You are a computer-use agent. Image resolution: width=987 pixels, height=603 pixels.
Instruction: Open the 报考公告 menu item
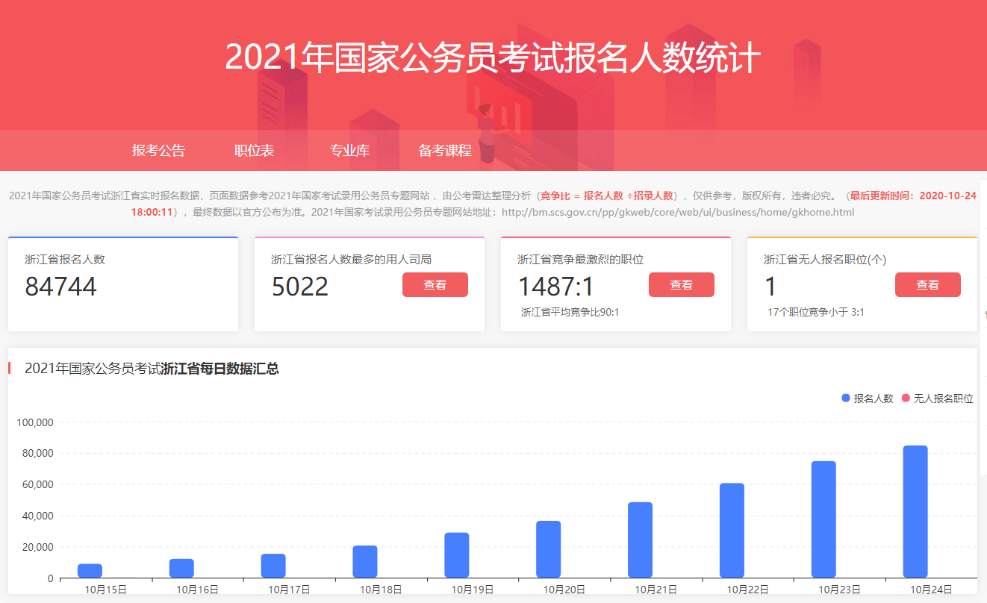pos(158,151)
